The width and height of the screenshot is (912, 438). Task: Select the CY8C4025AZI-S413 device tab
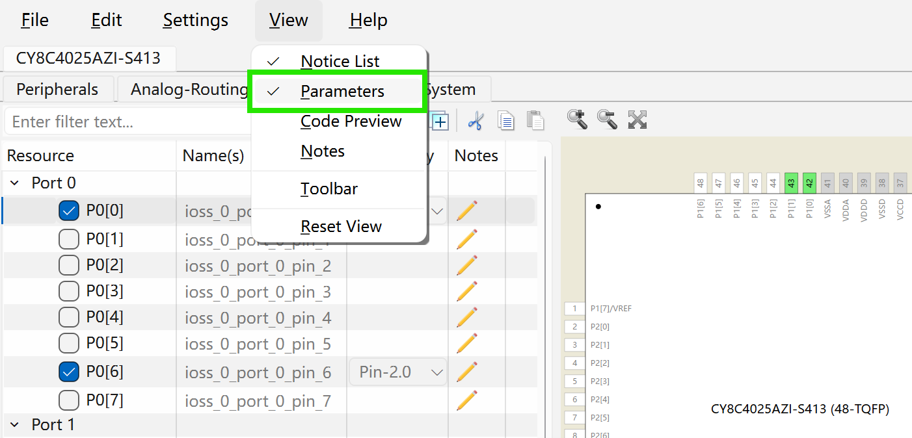(88, 58)
